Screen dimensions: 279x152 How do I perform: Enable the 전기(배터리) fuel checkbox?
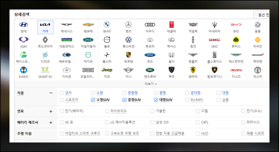coord(62,111)
